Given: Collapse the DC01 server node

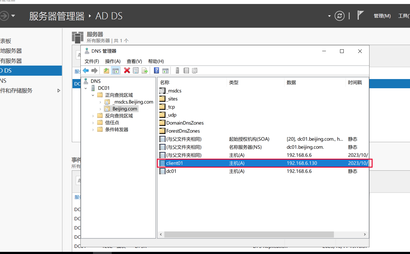Looking at the screenshot, I should click(86, 88).
